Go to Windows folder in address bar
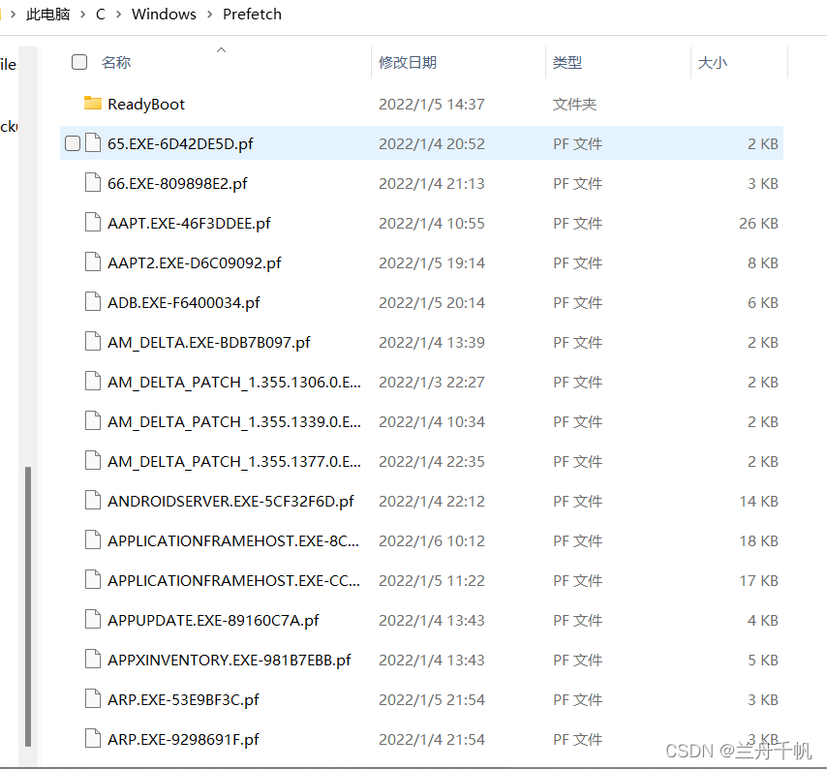The width and height of the screenshot is (827, 769). (164, 15)
